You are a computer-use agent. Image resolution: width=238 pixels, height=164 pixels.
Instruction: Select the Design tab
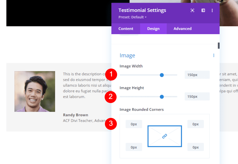(153, 28)
